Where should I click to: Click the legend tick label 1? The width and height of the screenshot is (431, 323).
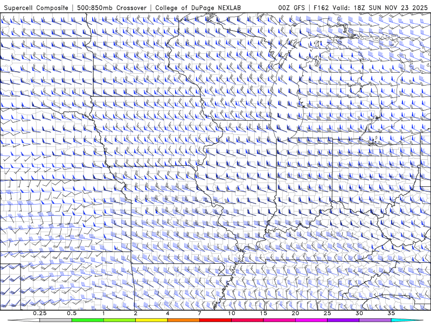pyautogui.click(x=103, y=313)
